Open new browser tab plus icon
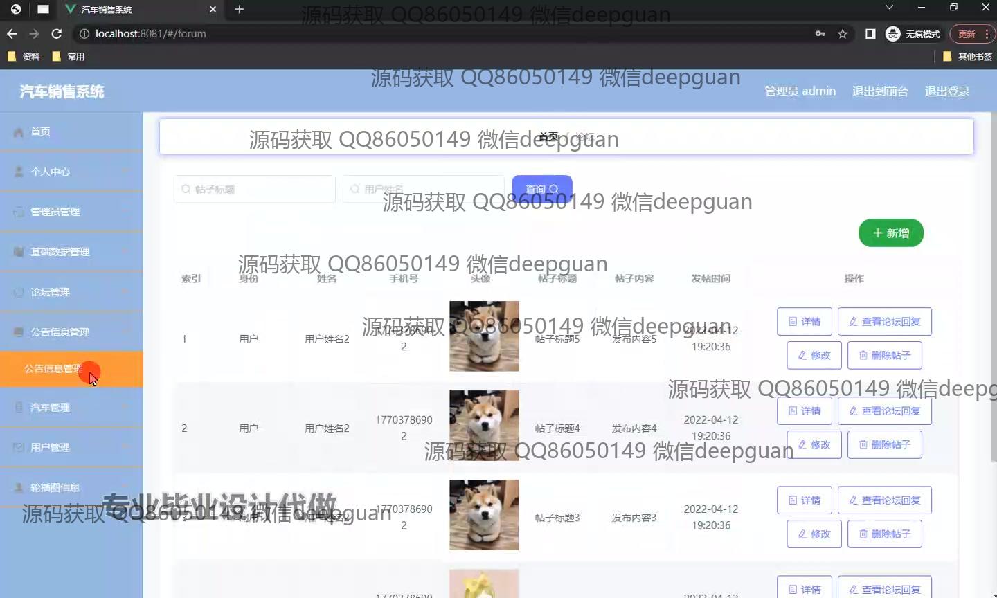Viewport: 997px width, 598px height. pyautogui.click(x=240, y=9)
